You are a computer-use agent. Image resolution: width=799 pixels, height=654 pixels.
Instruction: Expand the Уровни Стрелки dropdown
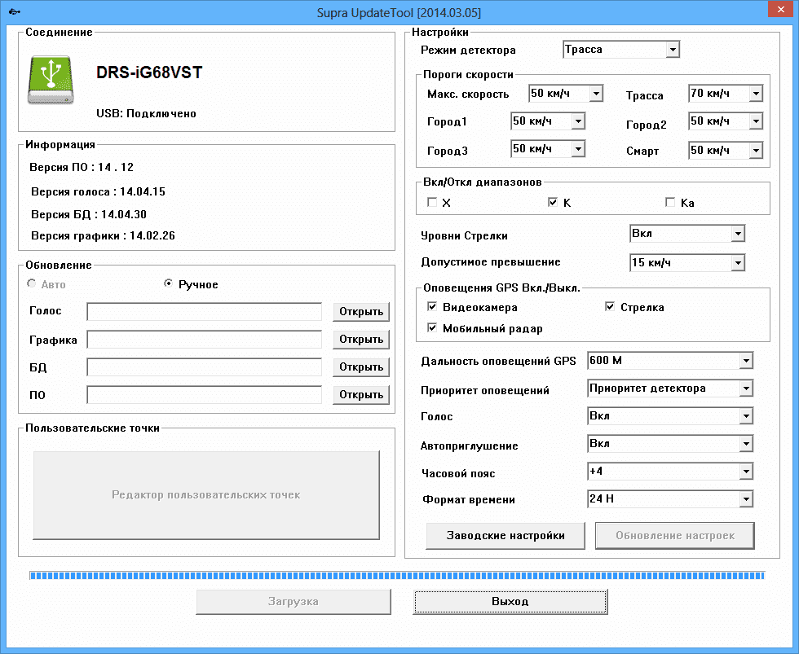[686, 234]
